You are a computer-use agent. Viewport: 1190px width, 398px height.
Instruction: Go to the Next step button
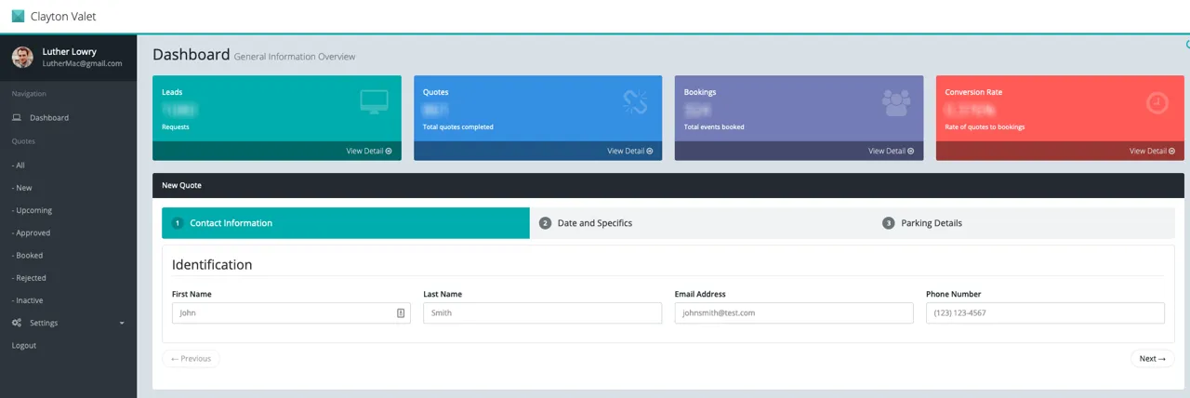point(1153,359)
